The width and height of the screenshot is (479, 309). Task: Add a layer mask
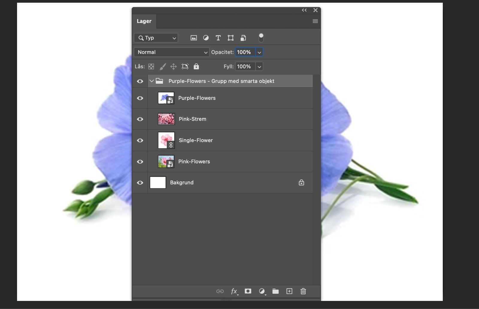pos(248,291)
